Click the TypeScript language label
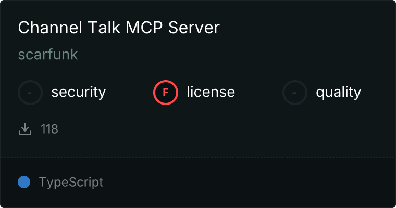Viewport: 396px width, 208px height. [71, 183]
